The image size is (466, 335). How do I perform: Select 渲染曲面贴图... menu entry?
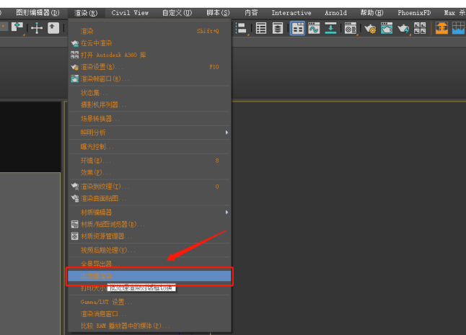point(150,198)
